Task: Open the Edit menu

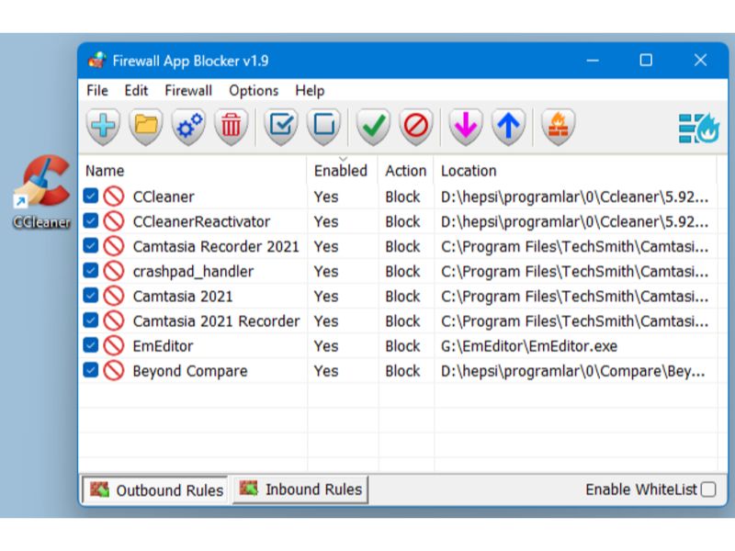Action: [x=136, y=90]
